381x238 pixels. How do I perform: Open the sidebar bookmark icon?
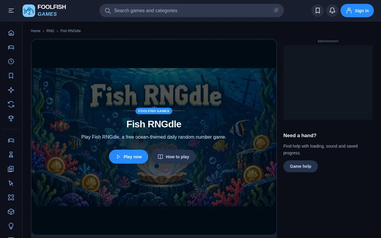point(11,76)
